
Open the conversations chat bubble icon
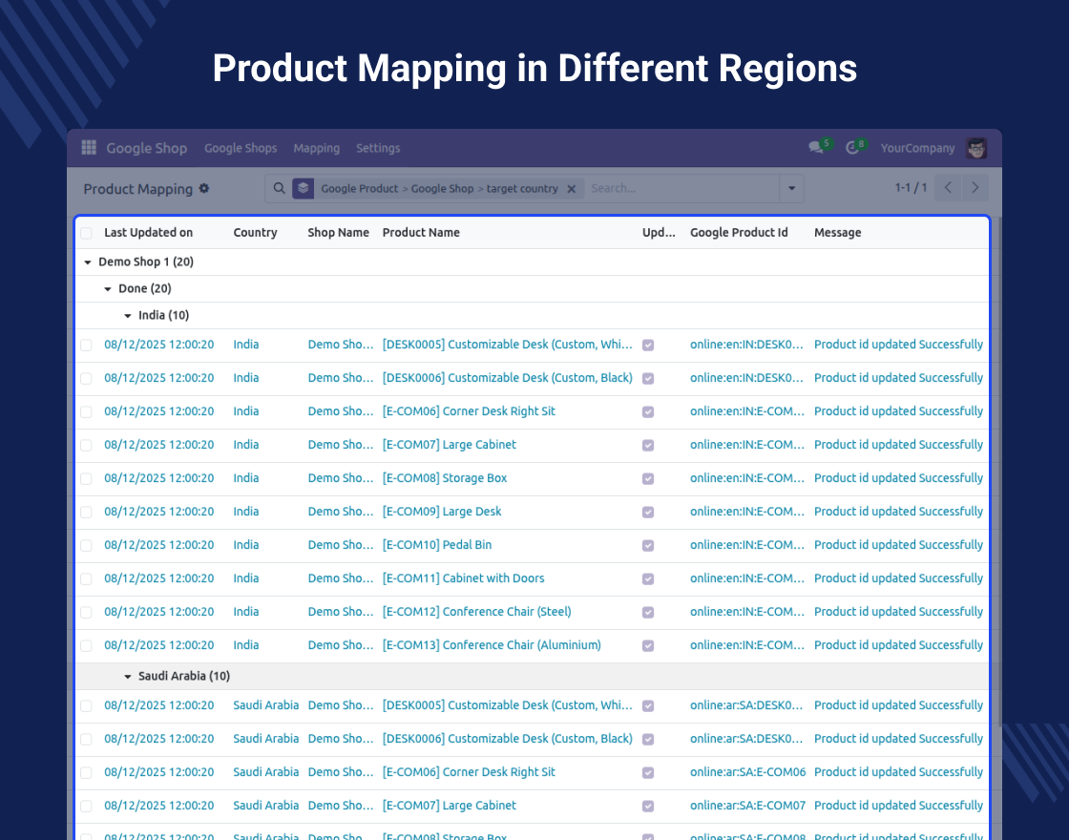click(816, 147)
